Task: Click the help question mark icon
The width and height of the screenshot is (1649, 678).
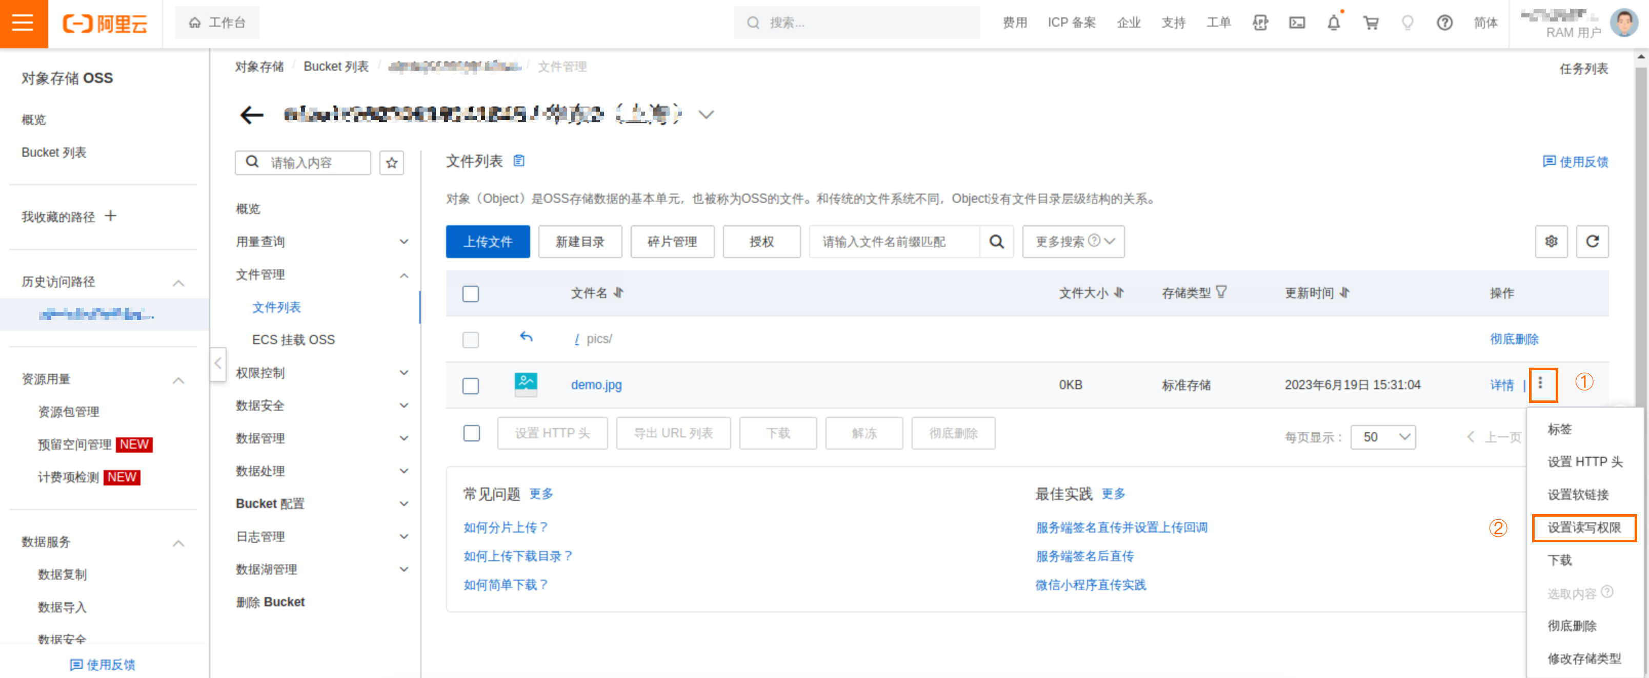Action: pos(1444,23)
